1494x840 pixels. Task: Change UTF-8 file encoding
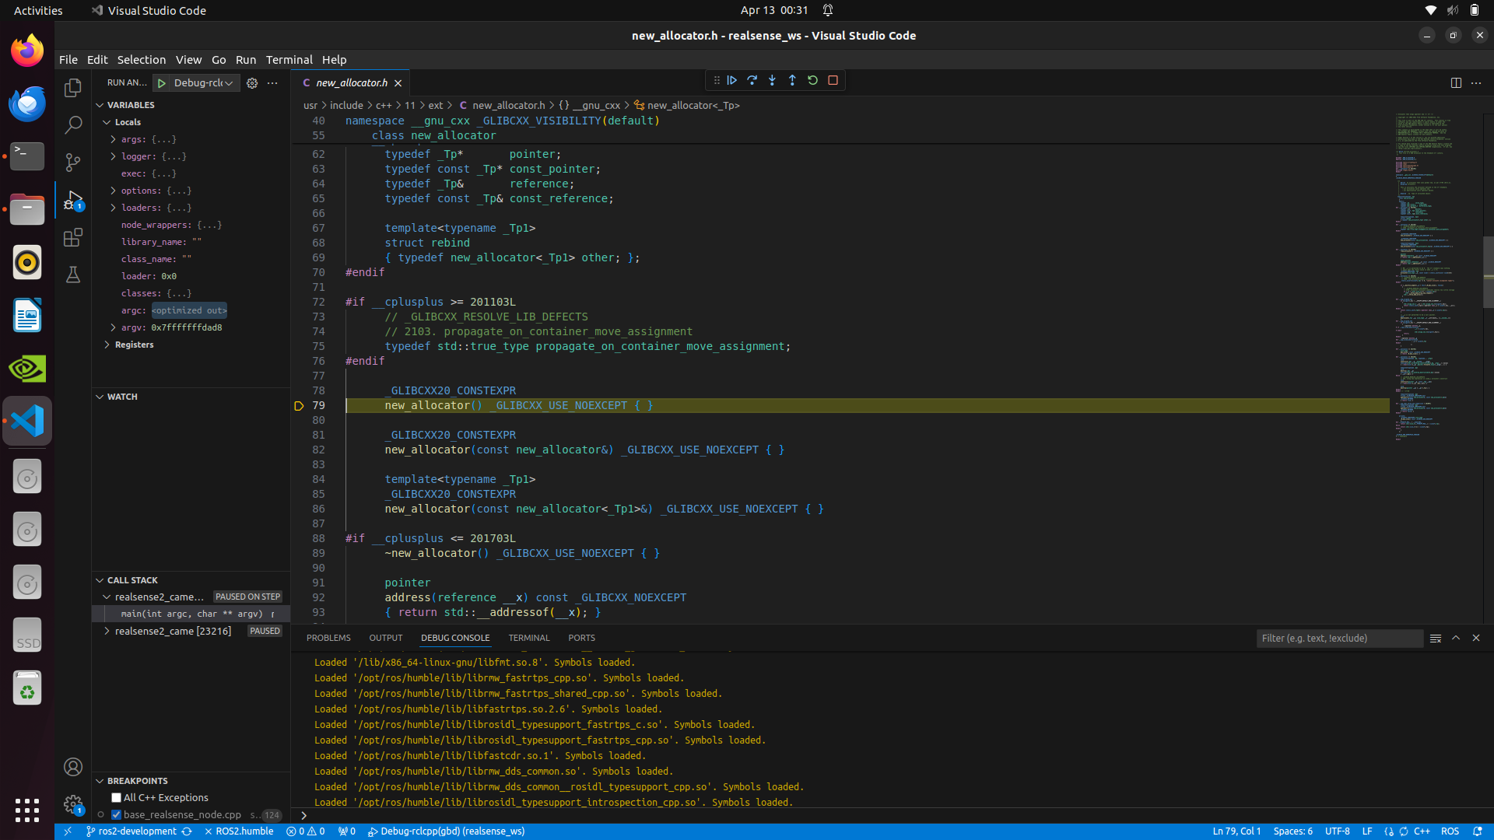point(1337,831)
